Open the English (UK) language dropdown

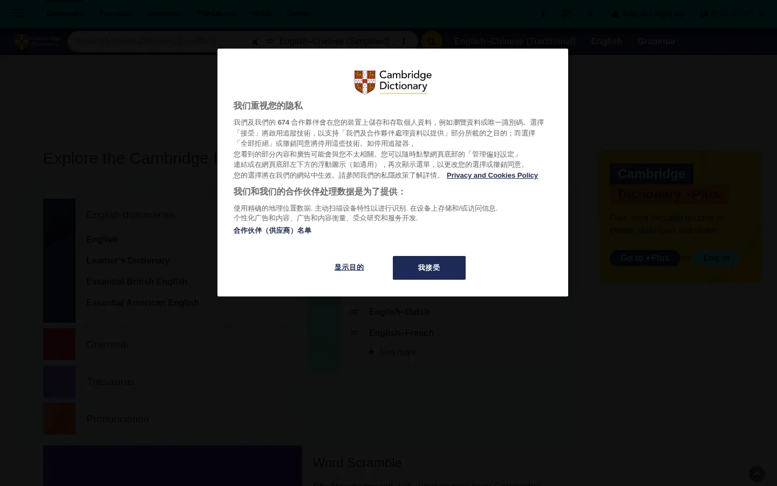click(x=732, y=13)
